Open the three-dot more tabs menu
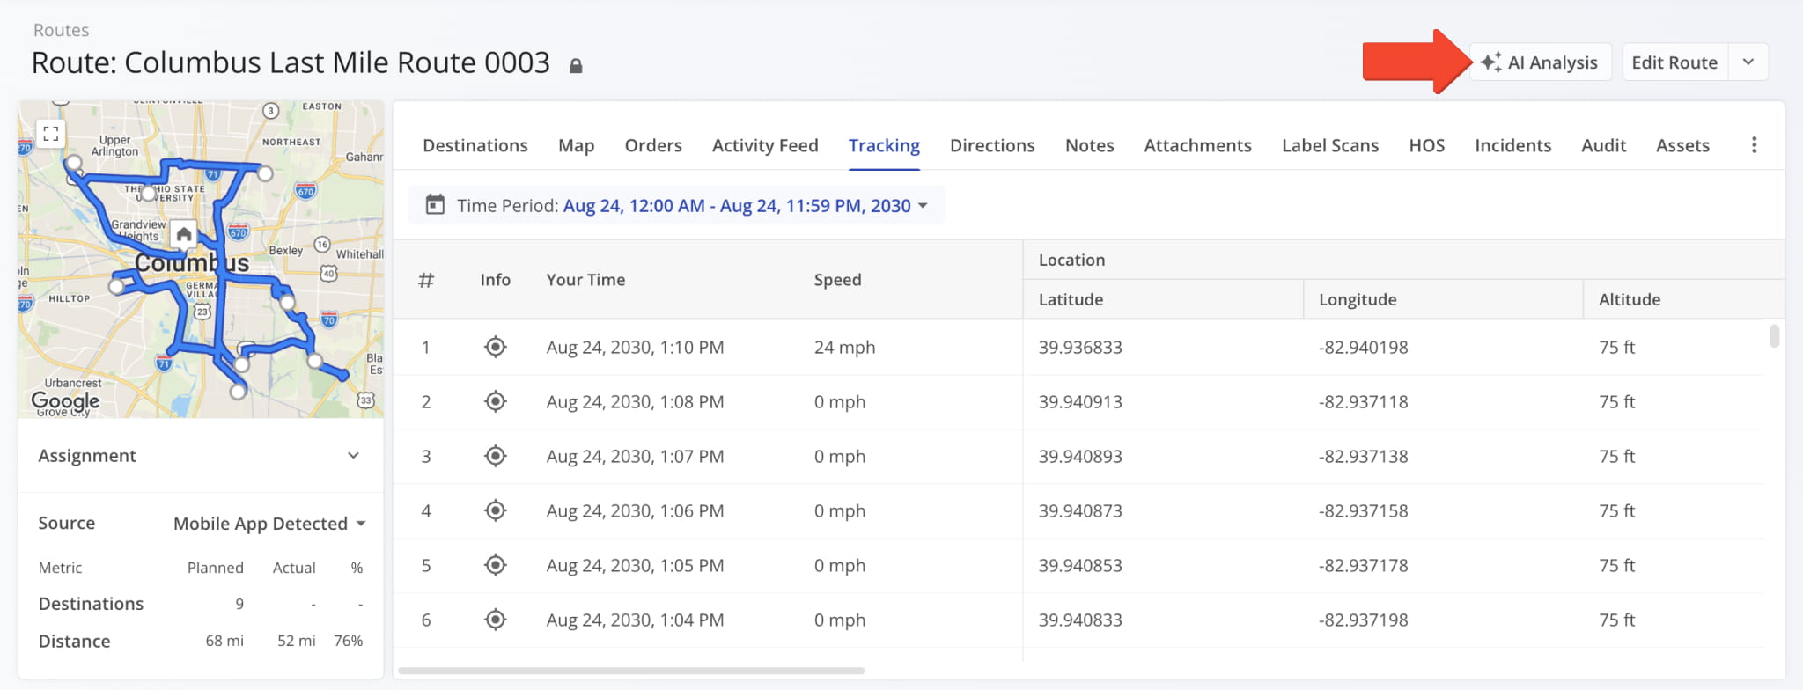The image size is (1803, 690). pos(1754,145)
